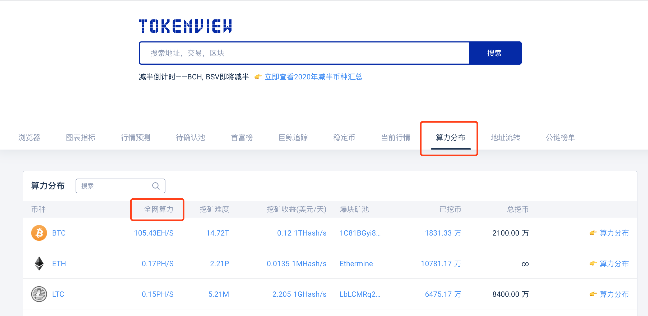The image size is (648, 316).
Task: Click the TOKENVIEW logo
Action: coord(185,26)
